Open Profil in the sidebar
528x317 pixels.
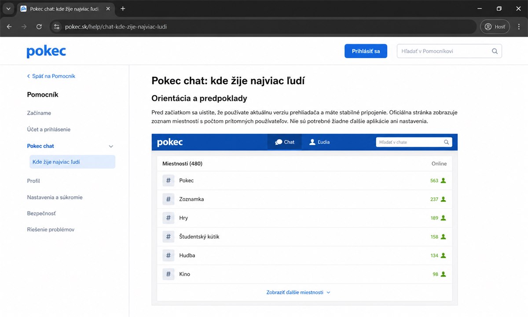(33, 181)
